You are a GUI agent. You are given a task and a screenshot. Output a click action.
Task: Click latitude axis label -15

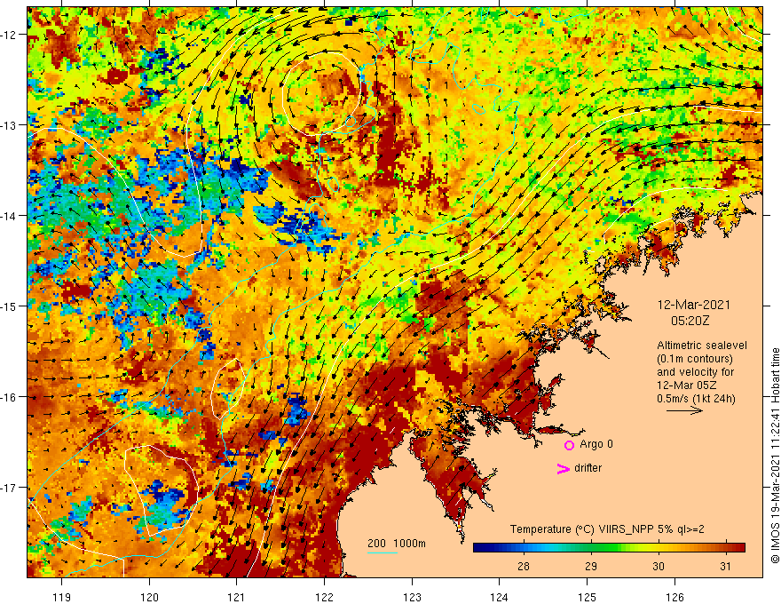[10, 306]
